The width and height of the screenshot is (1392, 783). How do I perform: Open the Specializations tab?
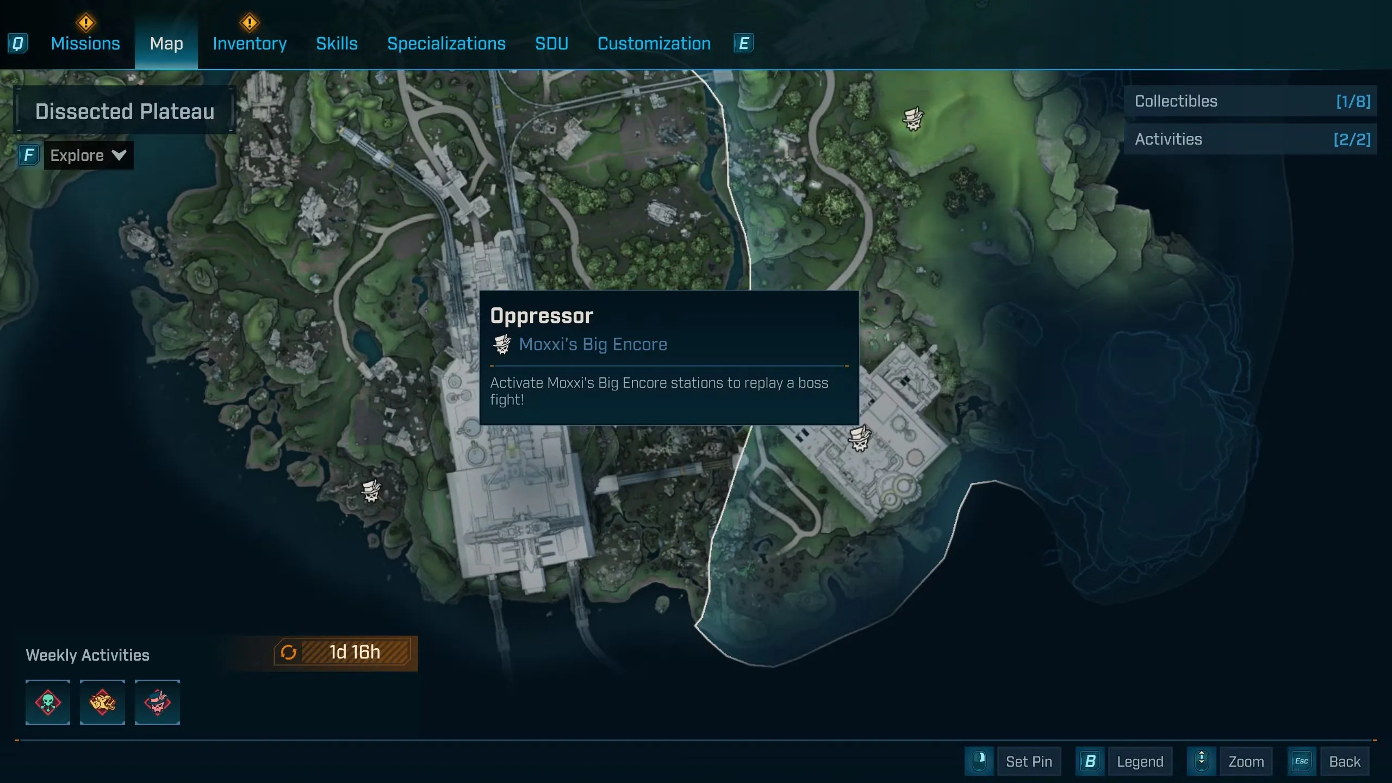pyautogui.click(x=446, y=43)
